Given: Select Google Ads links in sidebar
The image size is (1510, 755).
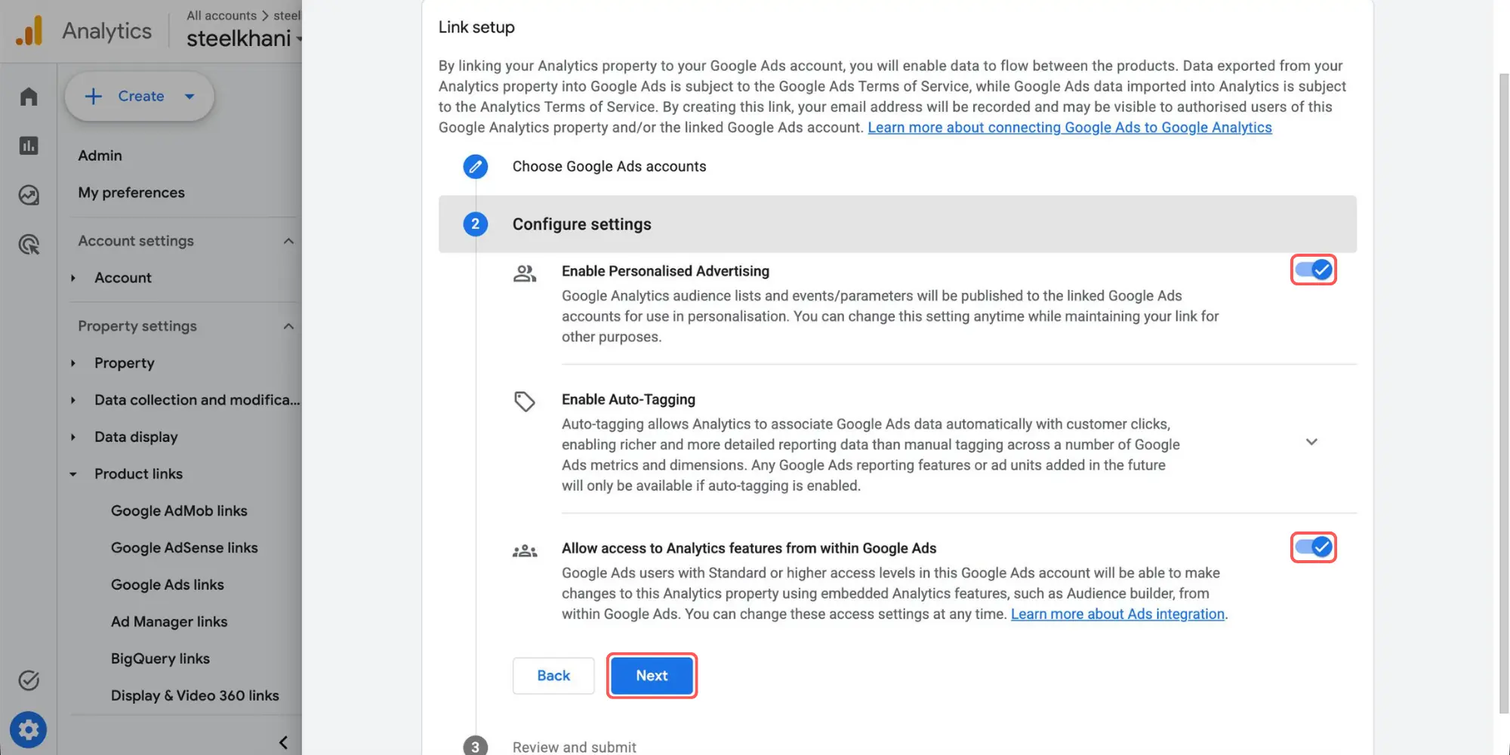Looking at the screenshot, I should 168,585.
